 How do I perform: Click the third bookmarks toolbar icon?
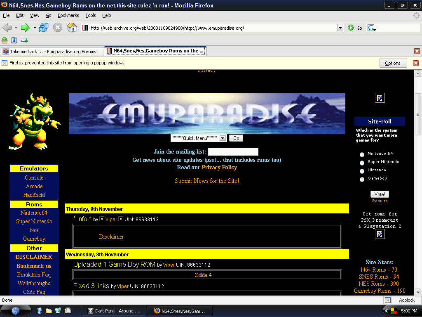coord(24,40)
